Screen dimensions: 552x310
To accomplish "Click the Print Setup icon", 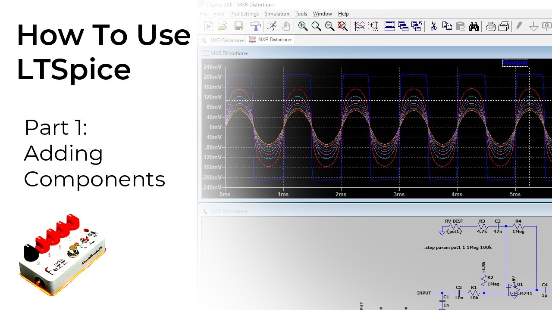I will click(x=504, y=26).
